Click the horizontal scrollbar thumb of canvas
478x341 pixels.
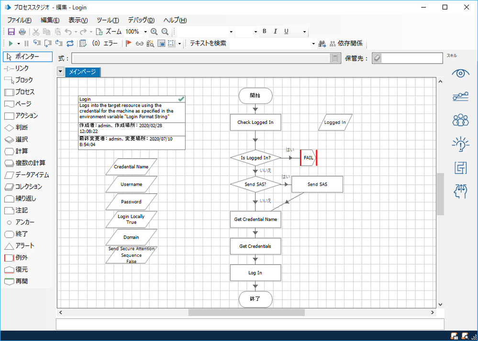coord(246,312)
